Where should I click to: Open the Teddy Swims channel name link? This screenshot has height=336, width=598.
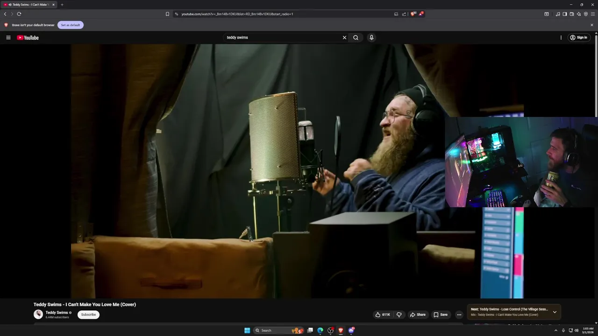coord(57,313)
